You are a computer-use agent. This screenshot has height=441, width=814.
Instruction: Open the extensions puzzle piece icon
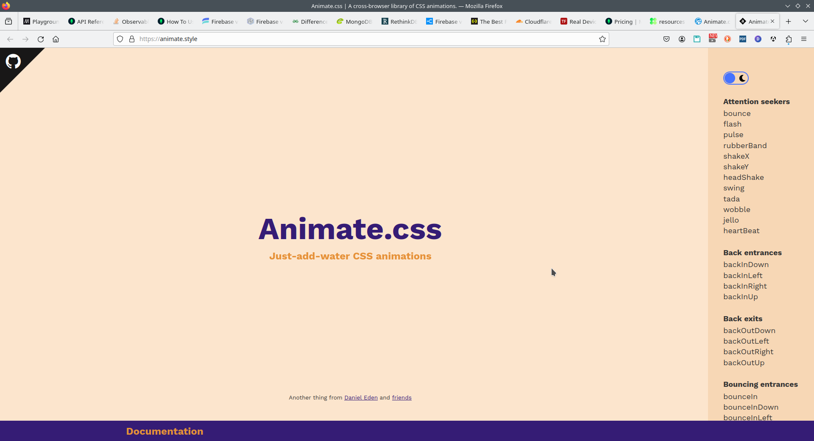coord(789,39)
